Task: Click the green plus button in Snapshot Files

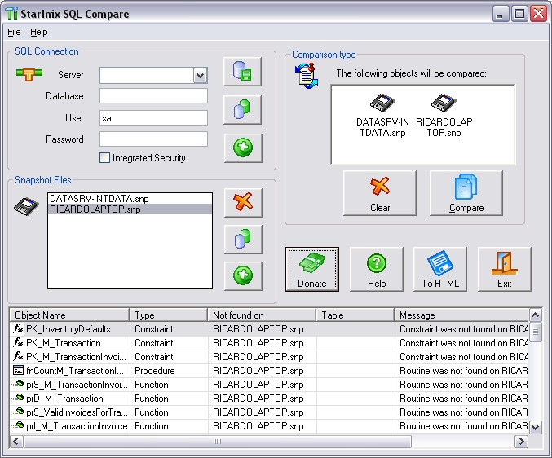Action: (x=243, y=275)
